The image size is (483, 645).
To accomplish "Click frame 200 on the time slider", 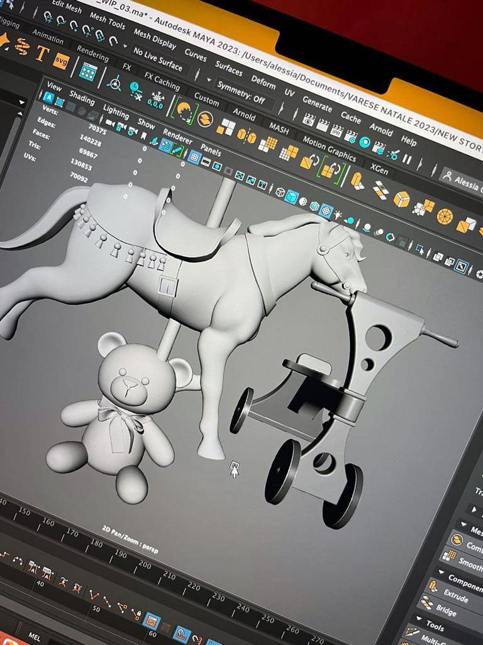I will pyautogui.click(x=145, y=565).
